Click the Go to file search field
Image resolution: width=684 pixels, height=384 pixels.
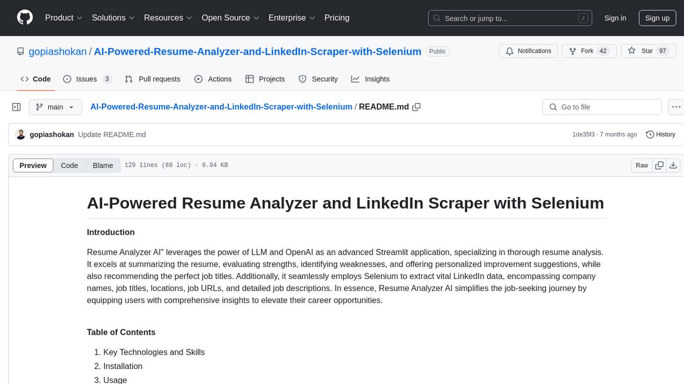602,107
